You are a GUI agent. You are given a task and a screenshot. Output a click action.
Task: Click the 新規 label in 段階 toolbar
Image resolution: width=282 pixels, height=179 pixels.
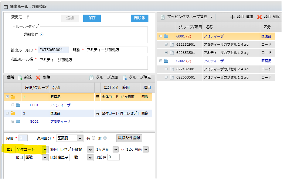pyautogui.click(x=28, y=77)
